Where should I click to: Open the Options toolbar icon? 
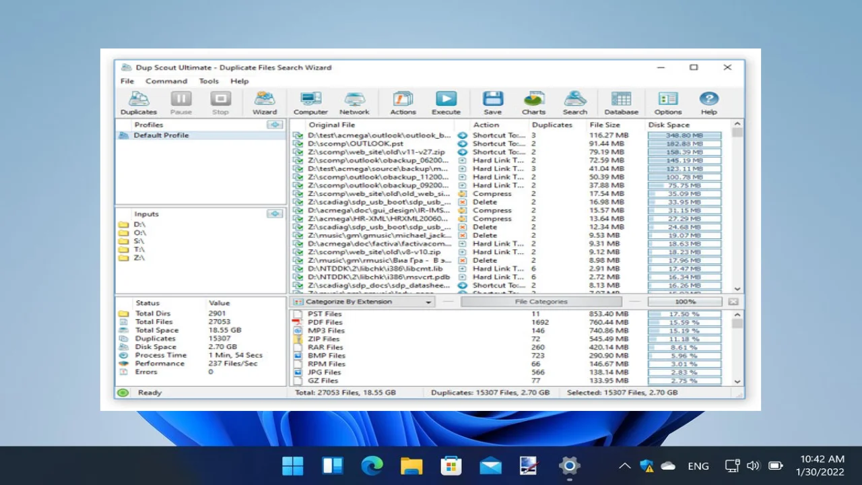tap(668, 103)
